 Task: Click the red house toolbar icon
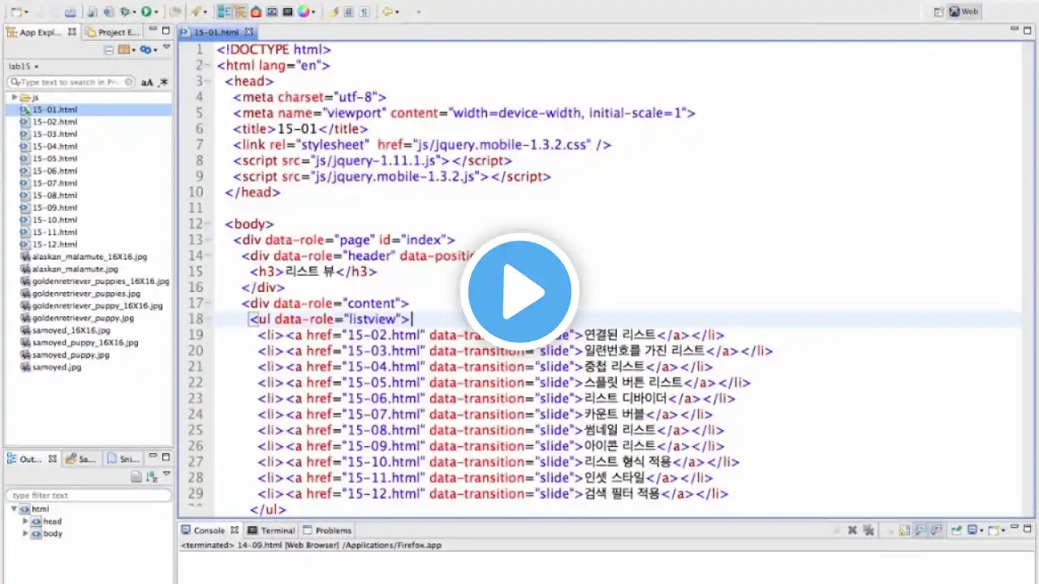[x=256, y=12]
